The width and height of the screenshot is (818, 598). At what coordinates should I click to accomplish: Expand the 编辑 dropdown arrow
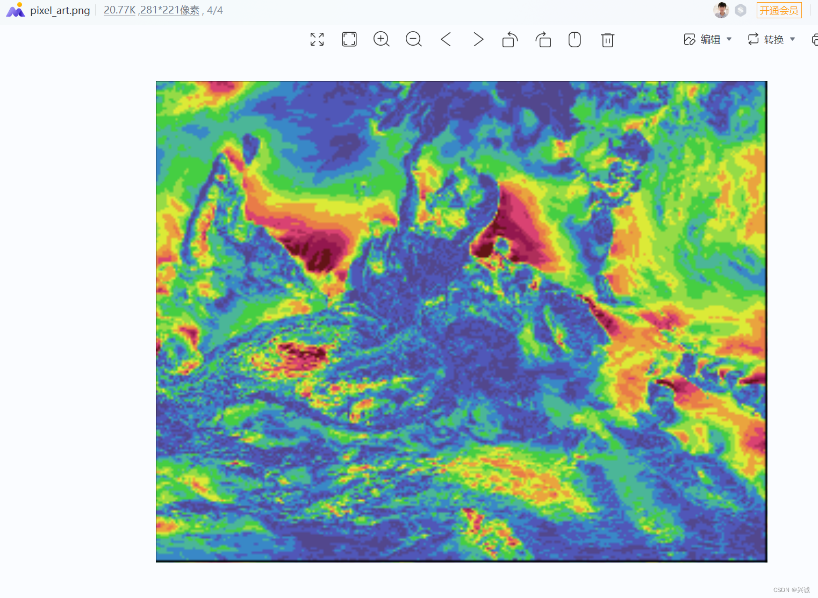click(x=729, y=39)
